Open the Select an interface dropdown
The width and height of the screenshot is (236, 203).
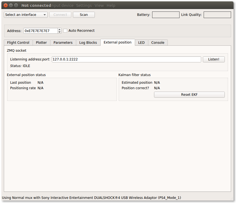tap(26, 15)
